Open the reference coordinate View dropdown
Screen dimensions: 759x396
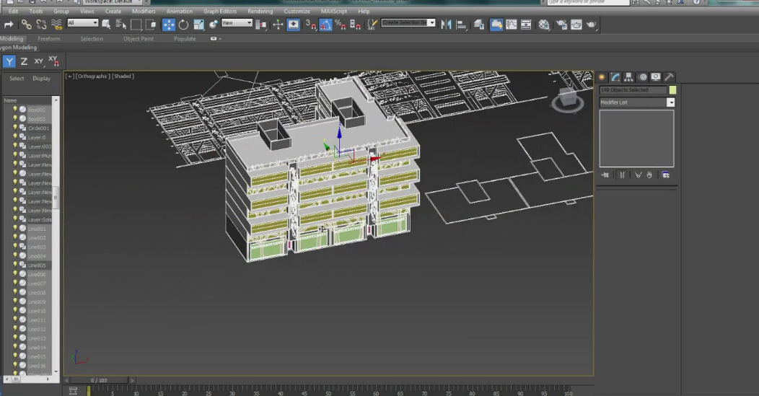pyautogui.click(x=237, y=23)
